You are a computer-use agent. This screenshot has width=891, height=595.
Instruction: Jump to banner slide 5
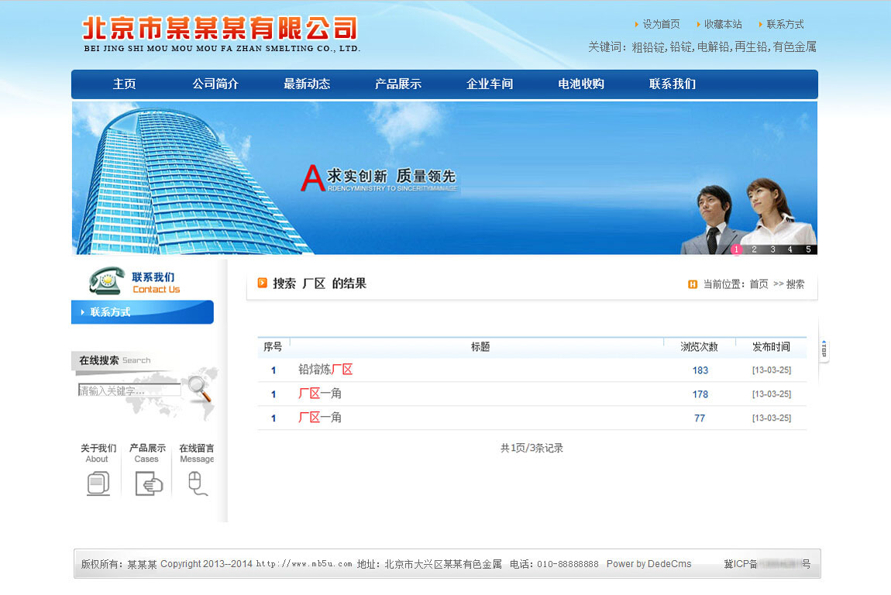[808, 249]
